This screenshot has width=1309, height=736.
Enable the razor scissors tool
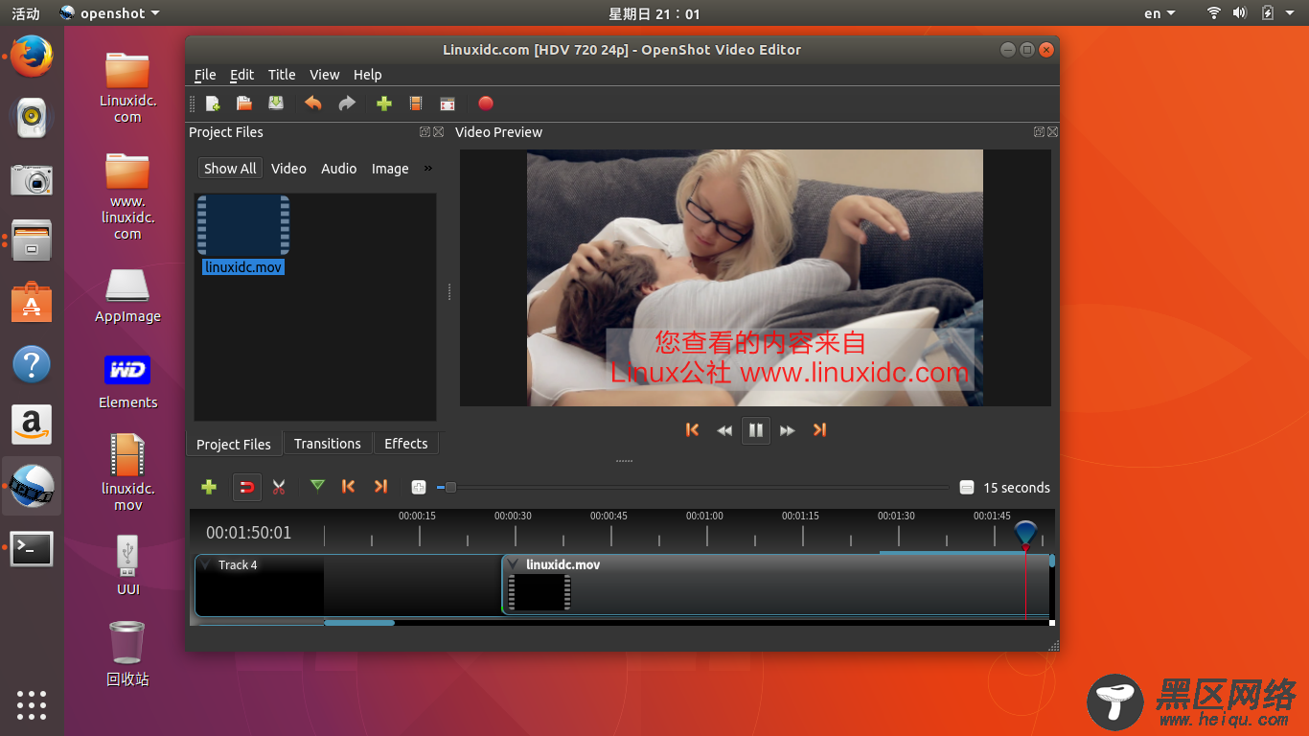point(279,487)
